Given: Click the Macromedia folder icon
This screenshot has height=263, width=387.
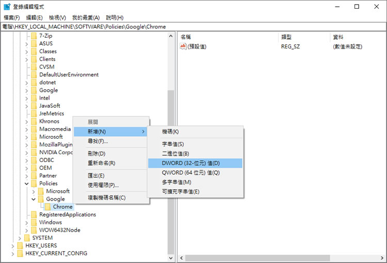Looking at the screenshot, I should pyautogui.click(x=34, y=129).
